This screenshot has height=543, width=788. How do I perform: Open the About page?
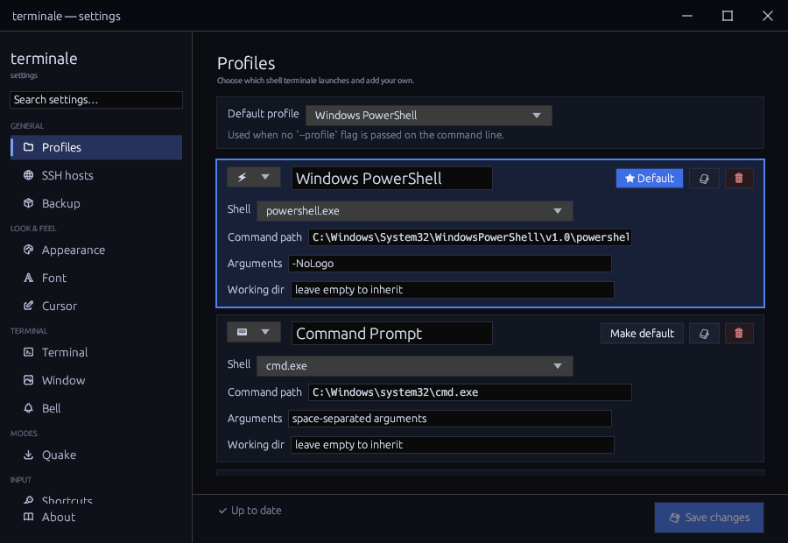pos(96,518)
